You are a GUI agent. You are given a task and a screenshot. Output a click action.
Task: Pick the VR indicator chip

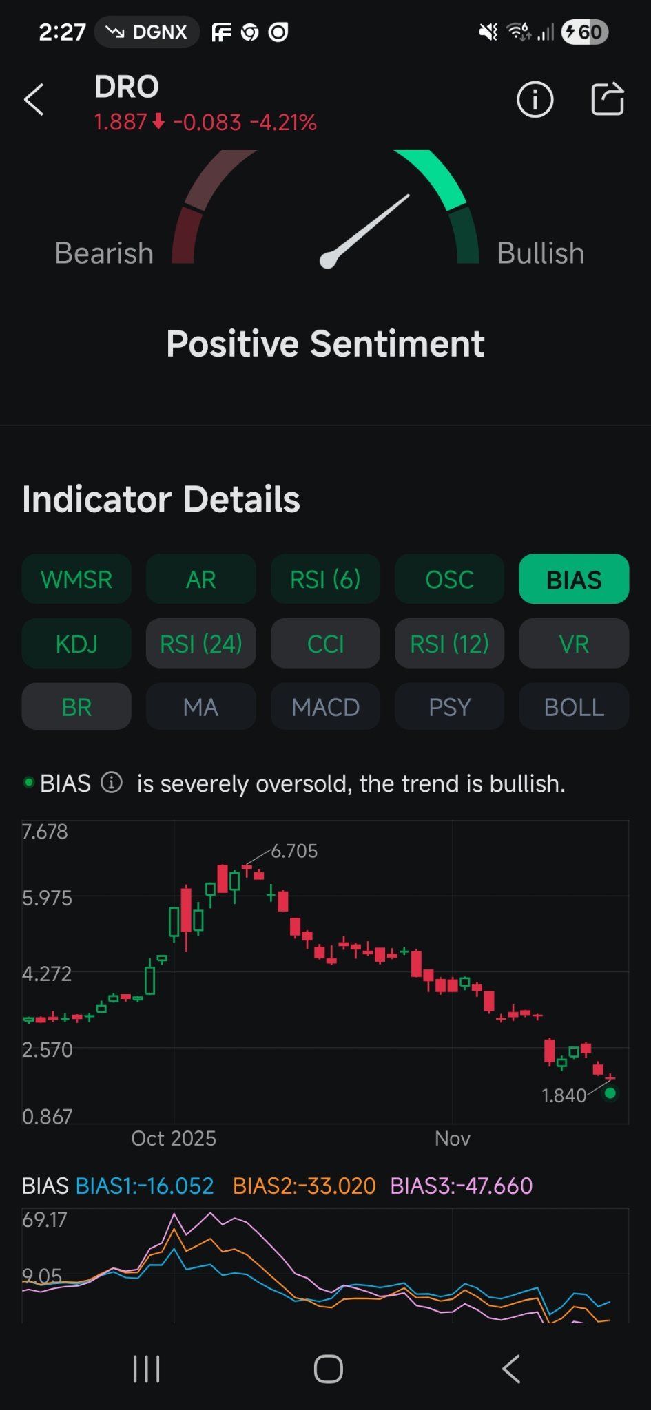point(574,644)
